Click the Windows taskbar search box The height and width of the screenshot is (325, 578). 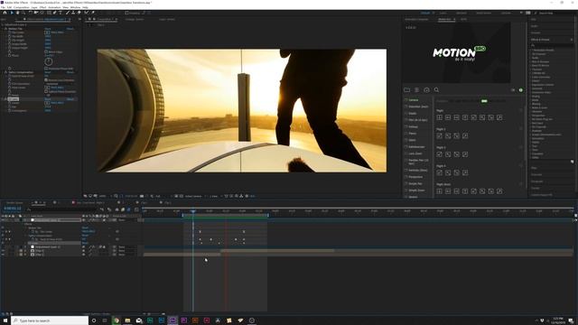(50, 320)
